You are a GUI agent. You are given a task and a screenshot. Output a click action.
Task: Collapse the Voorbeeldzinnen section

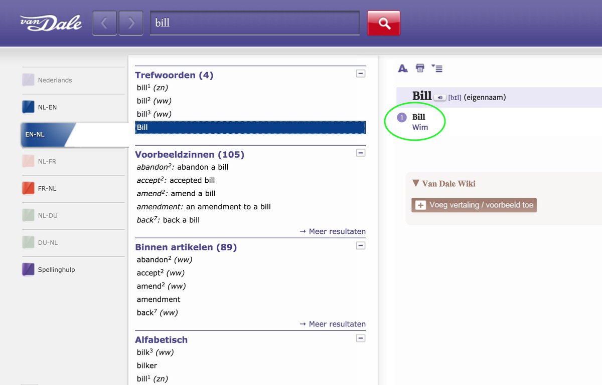click(360, 153)
